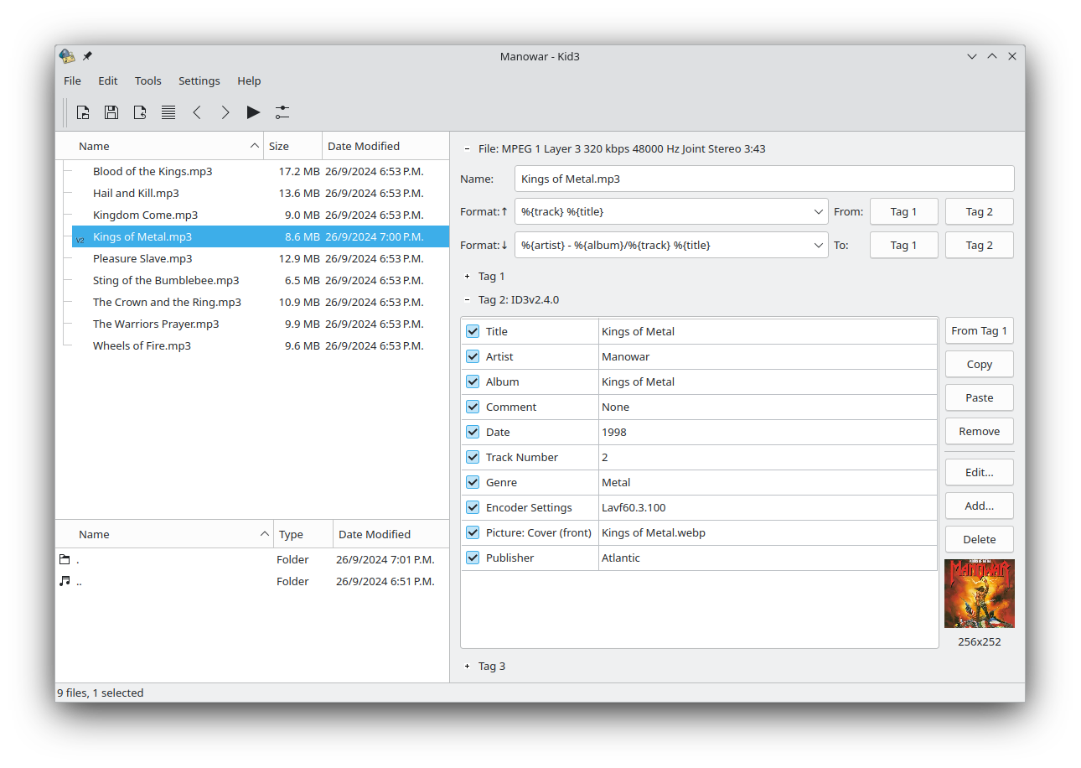Expand the Tag 3 section
Viewport: 1081px width, 768px height.
(x=467, y=667)
